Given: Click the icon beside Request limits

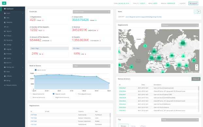Looking at the screenshot, I should (x=5, y=85).
